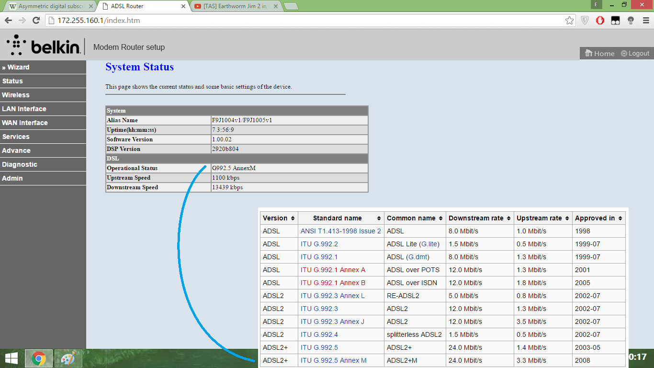Close the ADSL Router tab
Image resolution: width=654 pixels, height=368 pixels.
pyautogui.click(x=183, y=6)
